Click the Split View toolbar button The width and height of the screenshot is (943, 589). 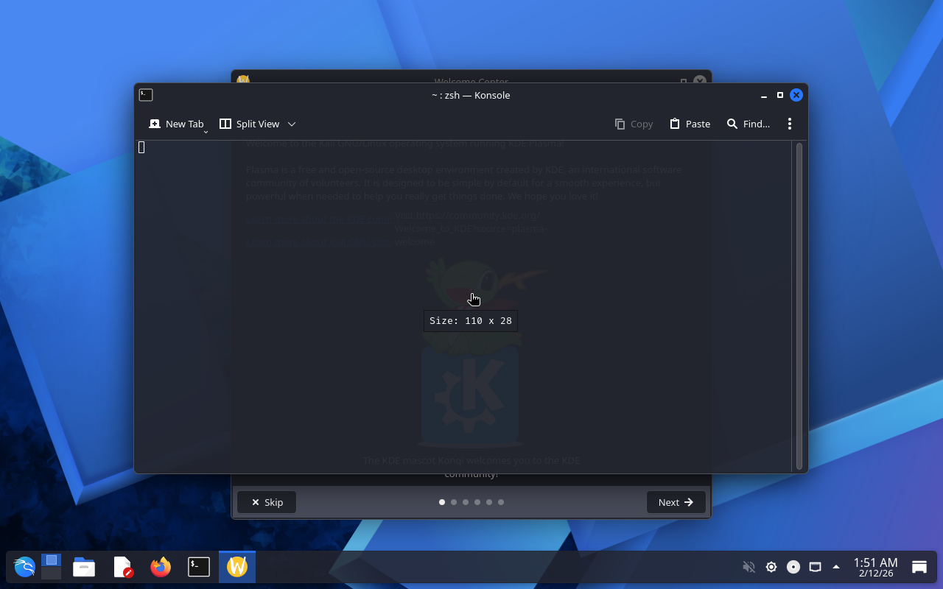click(x=250, y=124)
